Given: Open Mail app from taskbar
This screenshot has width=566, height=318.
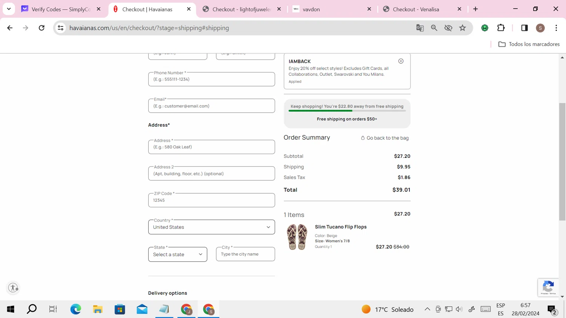Looking at the screenshot, I should click(142, 309).
